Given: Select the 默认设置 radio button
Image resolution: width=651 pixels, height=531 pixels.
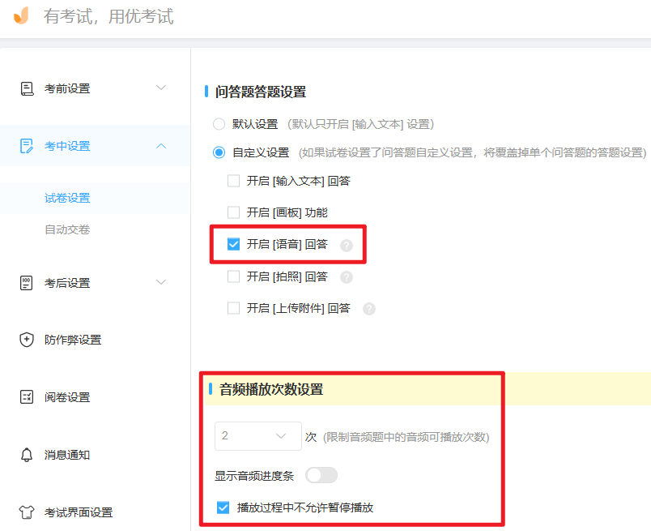Looking at the screenshot, I should click(219, 123).
